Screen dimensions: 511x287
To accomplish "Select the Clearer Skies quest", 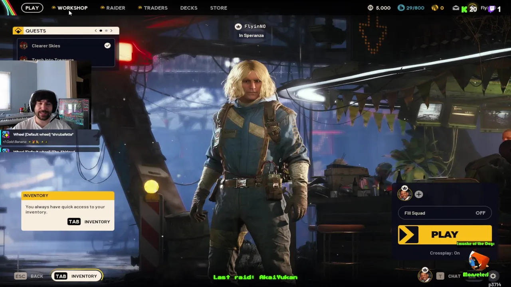I will pos(66,46).
